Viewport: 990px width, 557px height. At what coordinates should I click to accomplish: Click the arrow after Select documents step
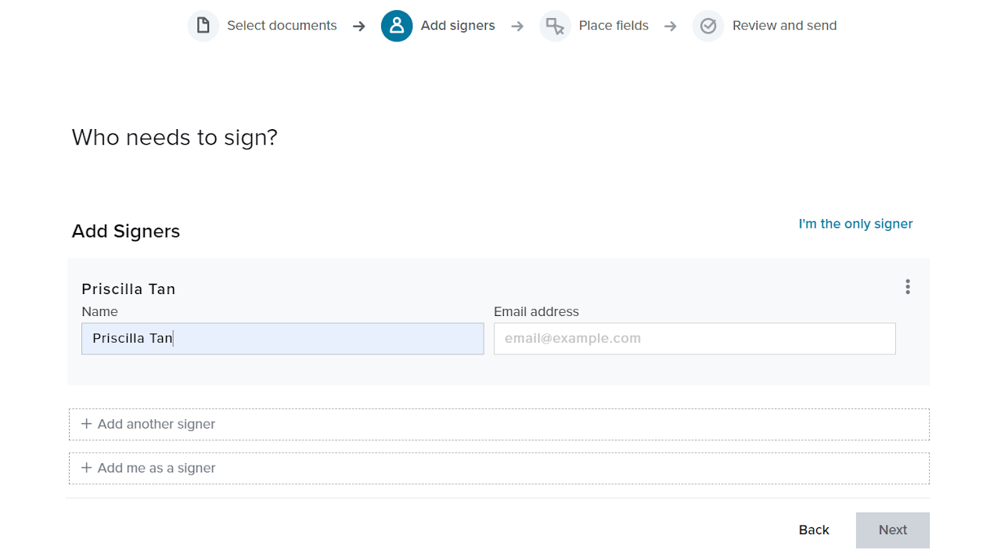(x=359, y=27)
